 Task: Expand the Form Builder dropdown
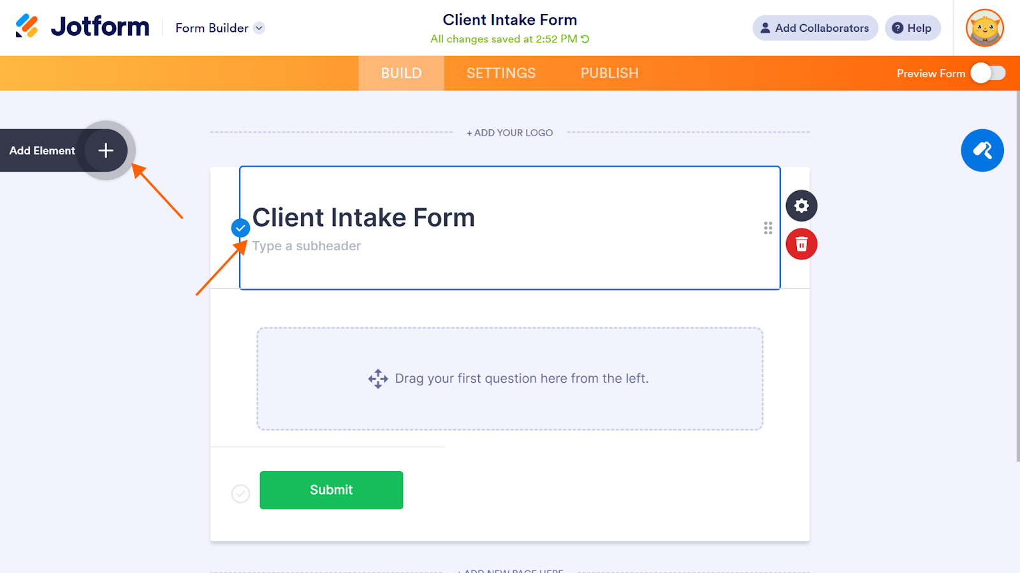(x=259, y=28)
